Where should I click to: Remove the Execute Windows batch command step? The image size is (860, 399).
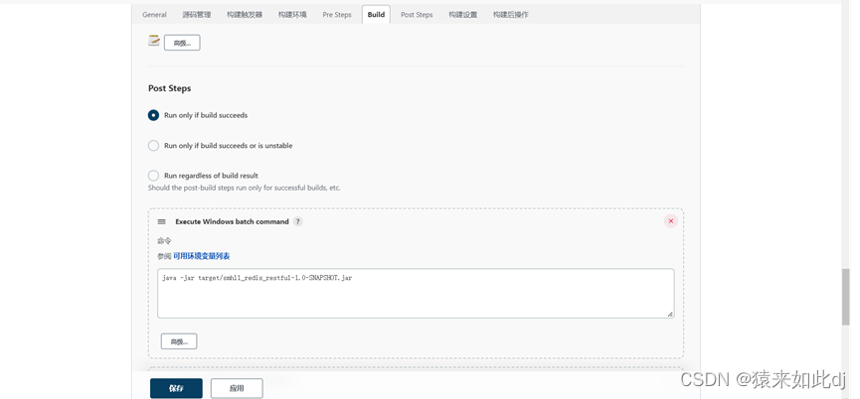pos(671,221)
